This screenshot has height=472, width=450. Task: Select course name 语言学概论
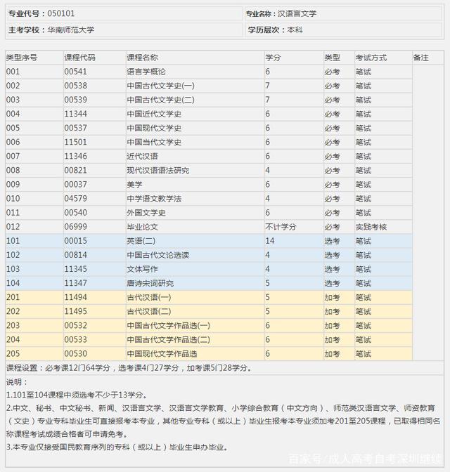point(146,72)
